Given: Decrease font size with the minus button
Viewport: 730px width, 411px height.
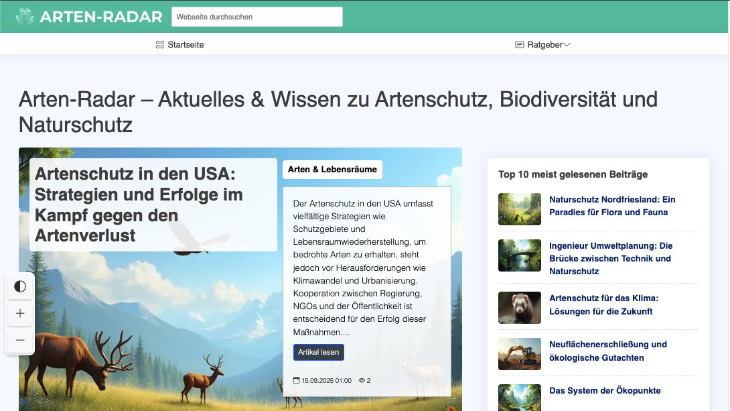Looking at the screenshot, I should (20, 340).
